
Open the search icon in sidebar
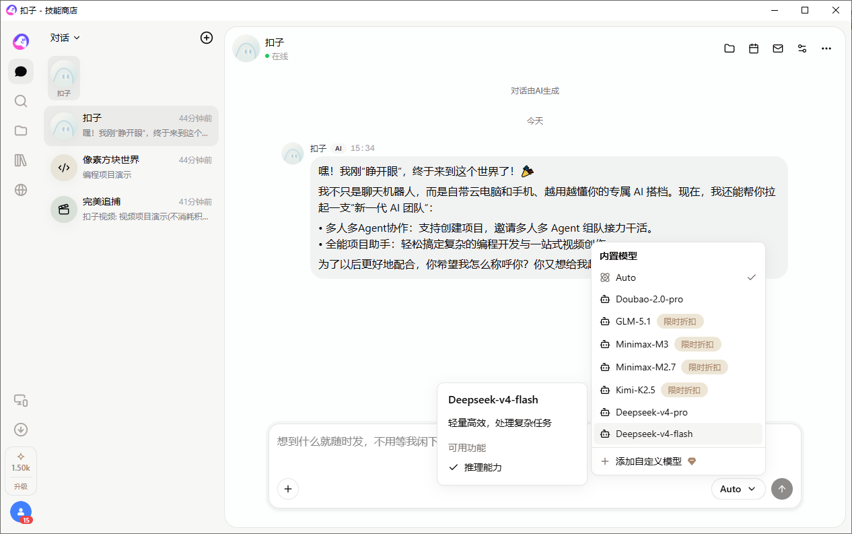(x=21, y=101)
